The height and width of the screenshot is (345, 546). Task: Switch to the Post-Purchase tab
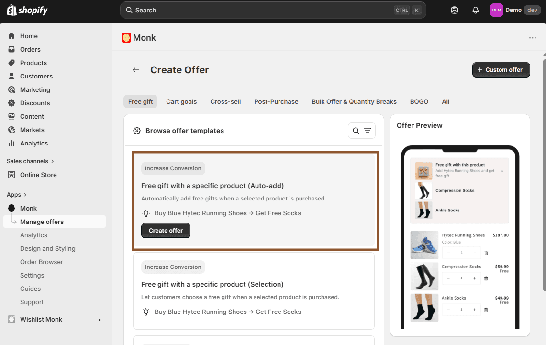tap(276, 101)
